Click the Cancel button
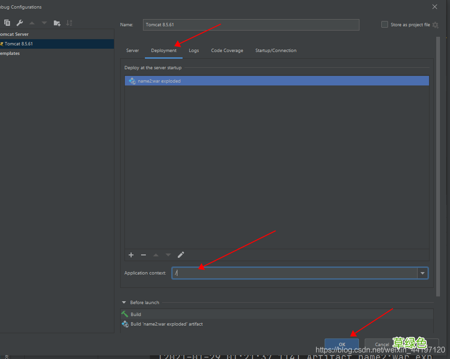The image size is (450, 359). [x=381, y=344]
